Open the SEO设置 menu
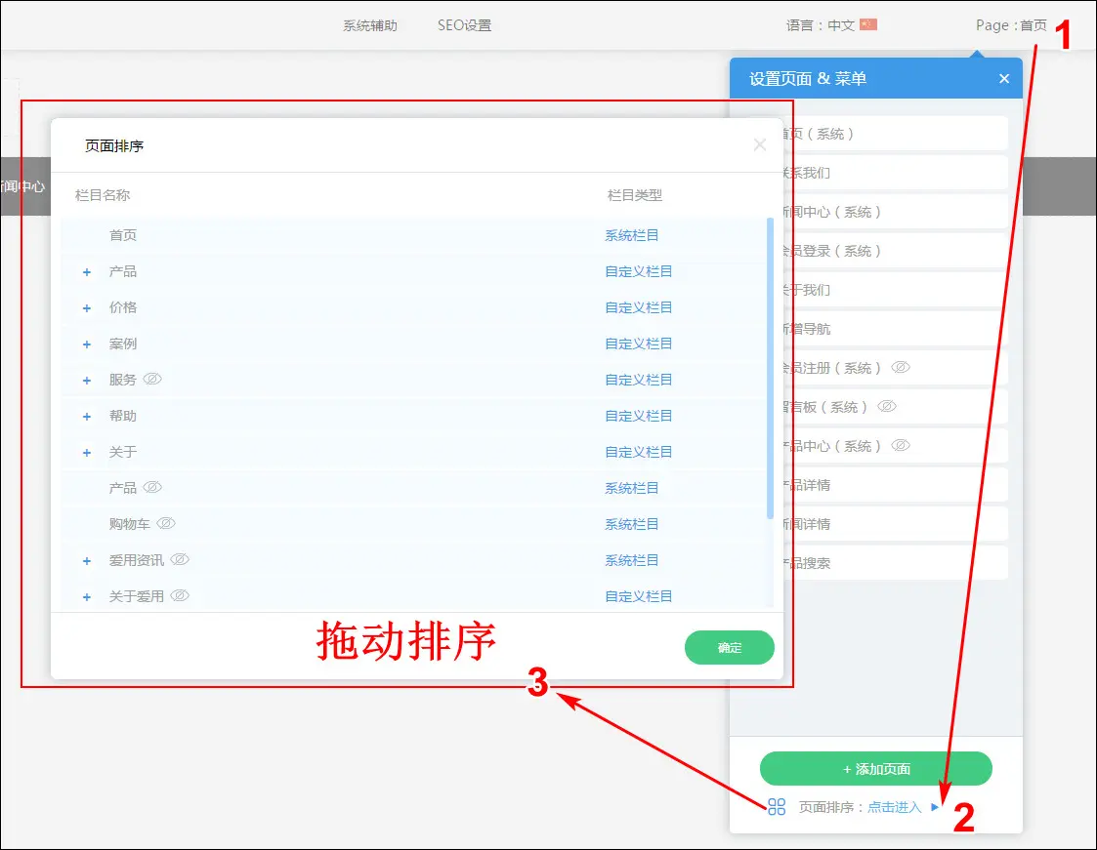The height and width of the screenshot is (850, 1097). (464, 26)
